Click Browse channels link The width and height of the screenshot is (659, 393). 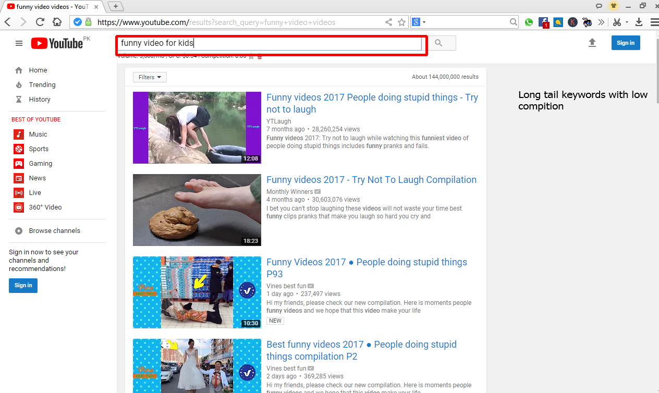click(x=54, y=231)
